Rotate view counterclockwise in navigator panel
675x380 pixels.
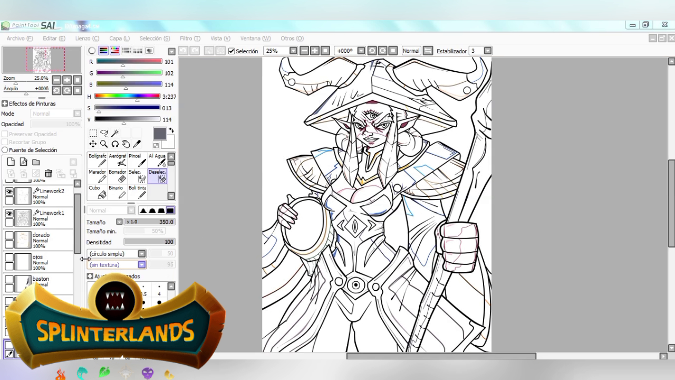[56, 90]
